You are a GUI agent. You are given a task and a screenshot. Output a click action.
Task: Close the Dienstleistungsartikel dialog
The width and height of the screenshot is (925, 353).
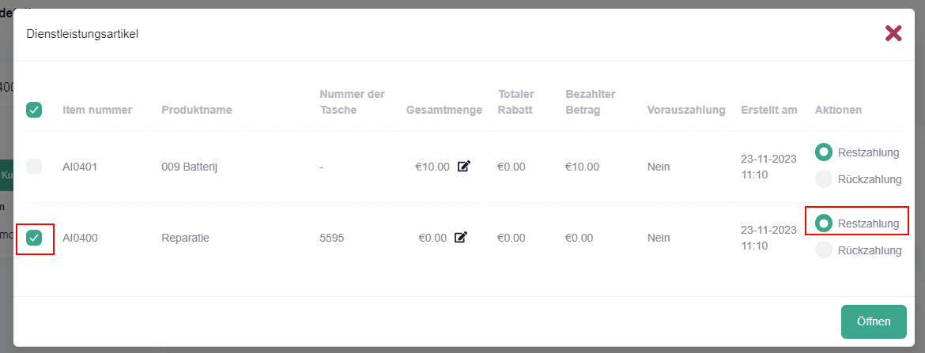893,33
